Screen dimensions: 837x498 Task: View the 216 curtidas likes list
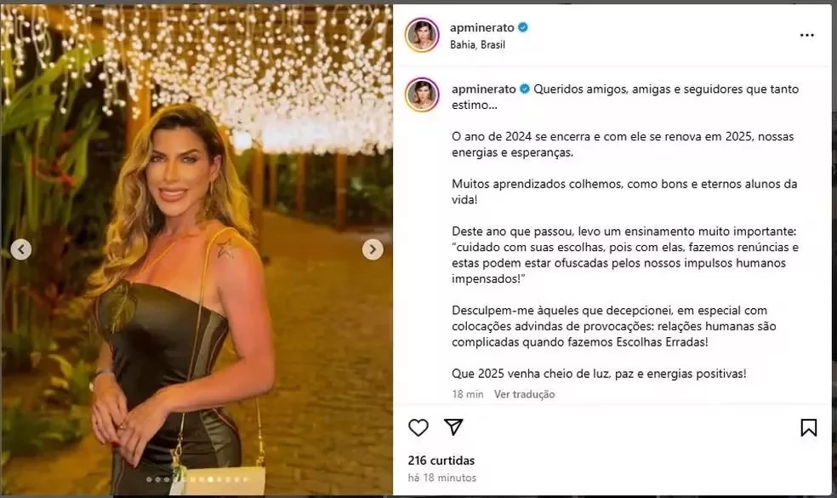tap(441, 461)
